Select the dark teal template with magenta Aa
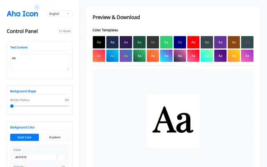Screen dimensions: 267x167 click(x=247, y=42)
